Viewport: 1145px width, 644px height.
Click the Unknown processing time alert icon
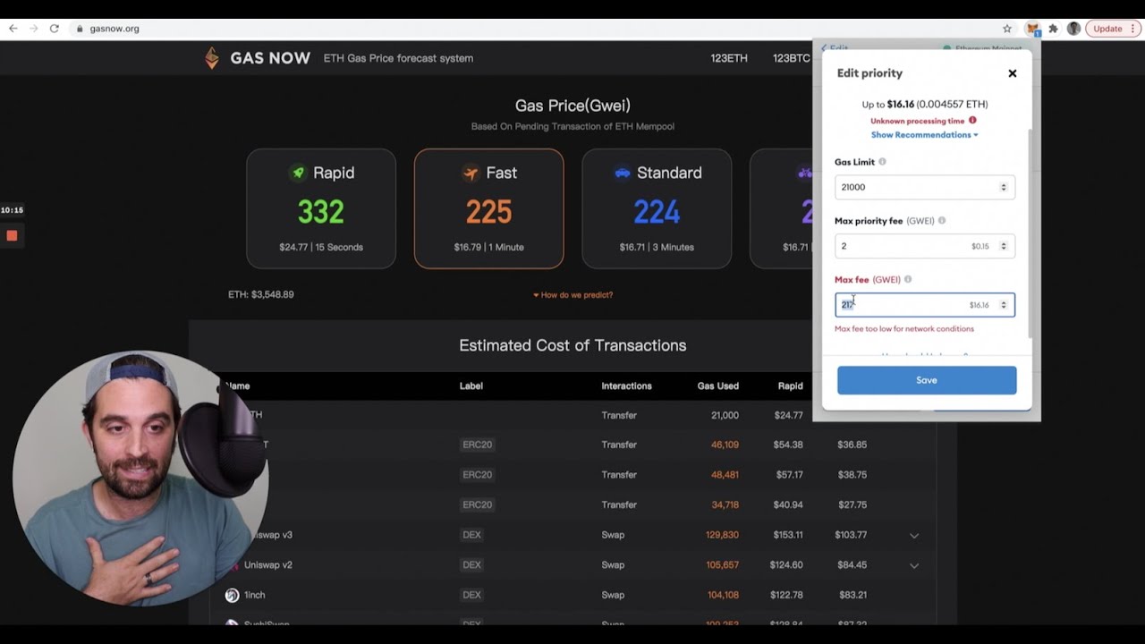(971, 120)
